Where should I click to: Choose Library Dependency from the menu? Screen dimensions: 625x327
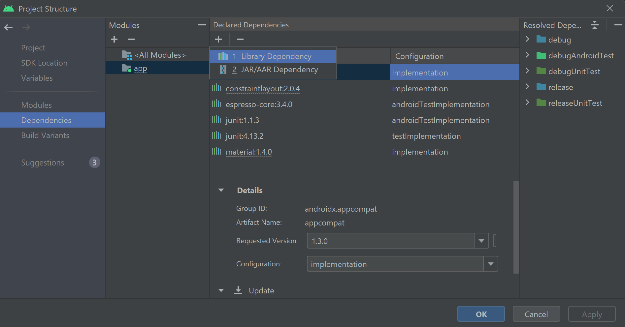point(276,56)
